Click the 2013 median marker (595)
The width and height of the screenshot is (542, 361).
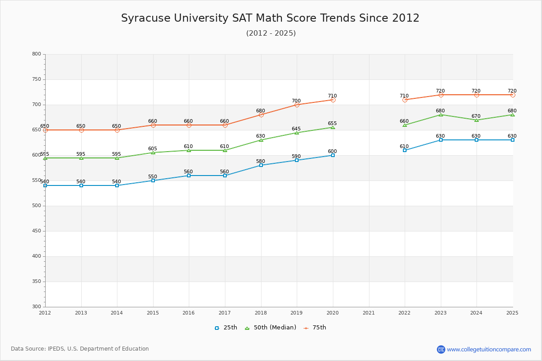81,158
